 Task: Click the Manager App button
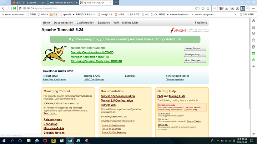point(195,55)
